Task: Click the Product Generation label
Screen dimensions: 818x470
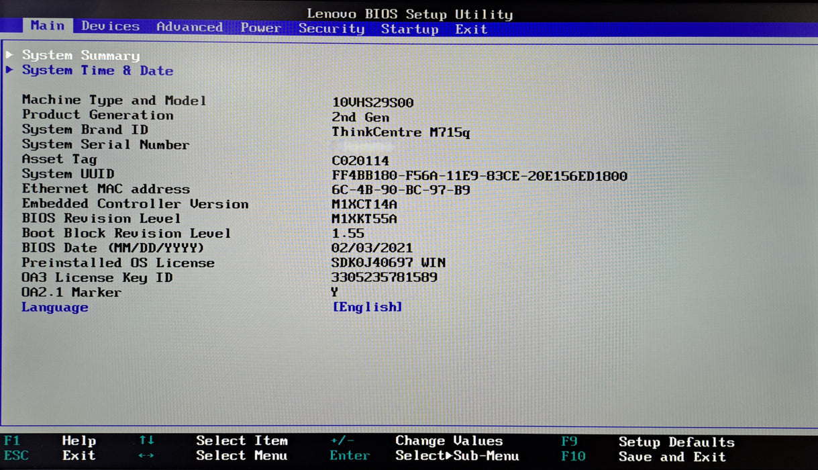Action: click(98, 115)
